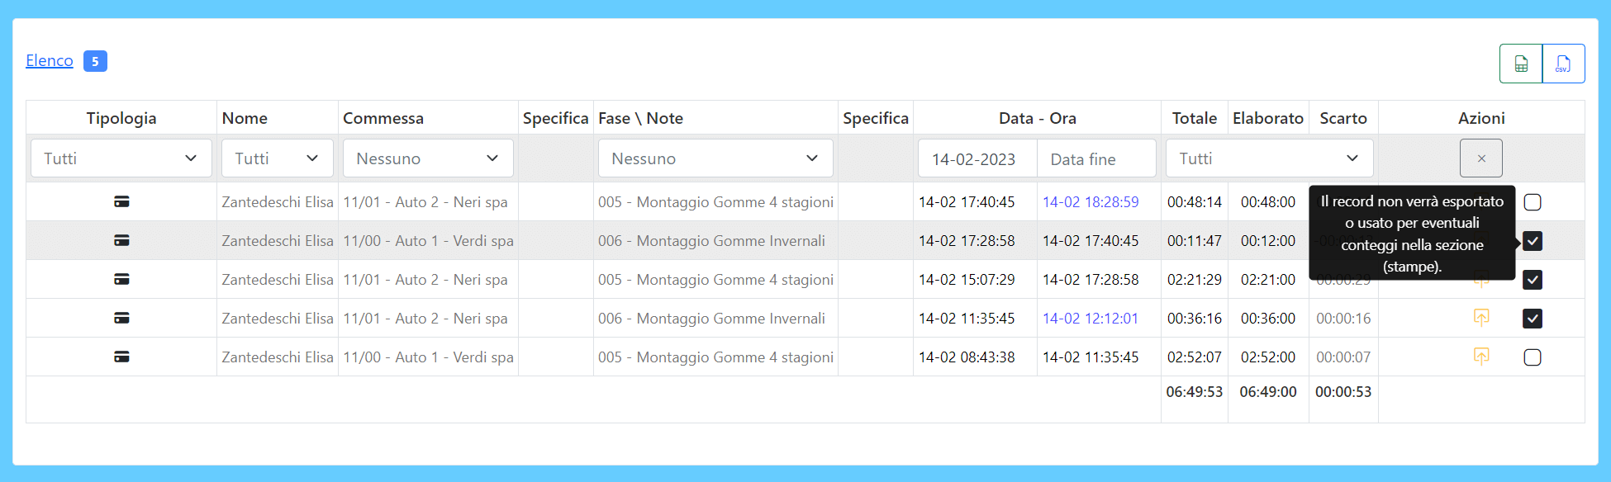Expand the Fase \ Note filter dropdown
The height and width of the screenshot is (482, 1611).
point(715,158)
